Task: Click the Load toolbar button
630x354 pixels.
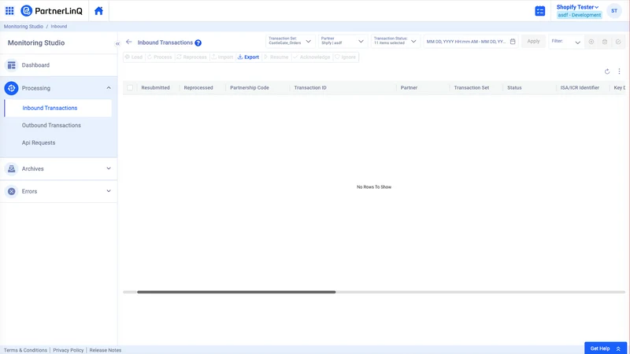Action: coord(134,57)
